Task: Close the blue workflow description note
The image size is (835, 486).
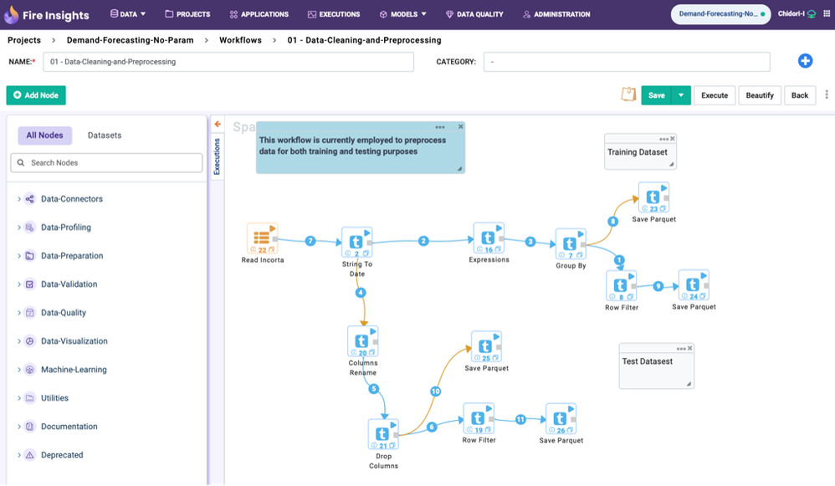Action: (460, 127)
